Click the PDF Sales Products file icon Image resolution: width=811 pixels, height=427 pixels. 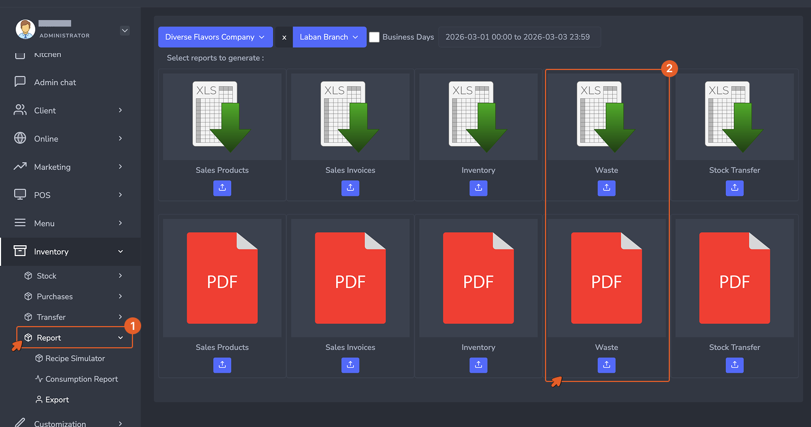tap(222, 278)
